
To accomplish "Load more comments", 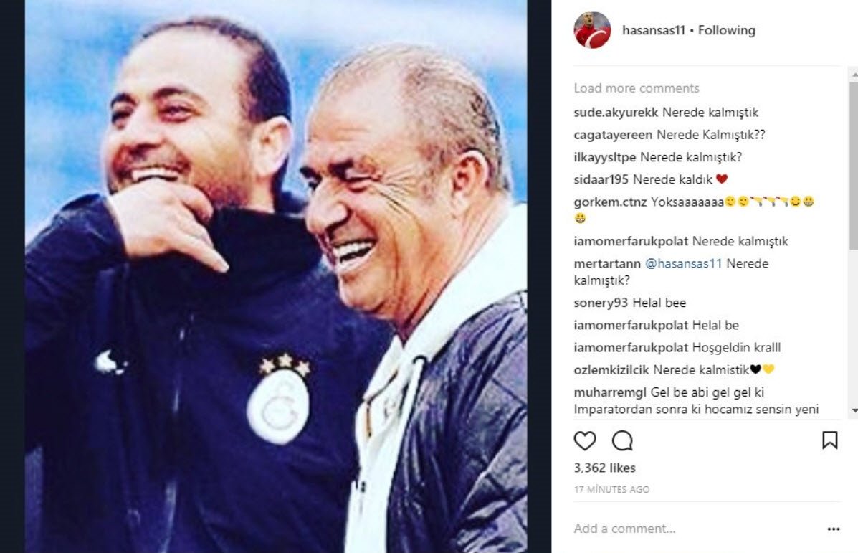I will pyautogui.click(x=637, y=88).
